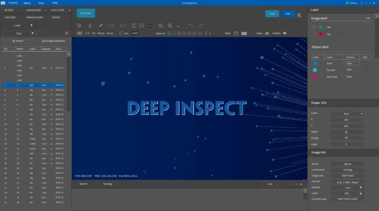Click the zoom in magnifier icon
Image resolution: width=379 pixels, height=211 pixels.
160,26
